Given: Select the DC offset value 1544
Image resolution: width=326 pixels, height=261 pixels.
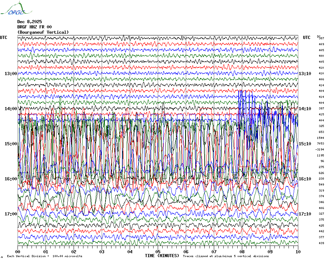Looking at the screenshot, I should pos(321,138).
